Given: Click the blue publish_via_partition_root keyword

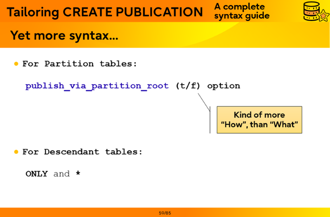Looking at the screenshot, I should coord(97,86).
